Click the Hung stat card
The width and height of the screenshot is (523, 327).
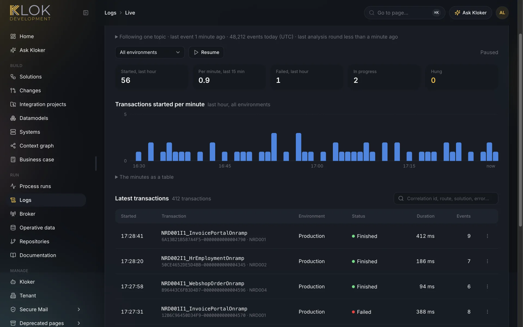(462, 77)
